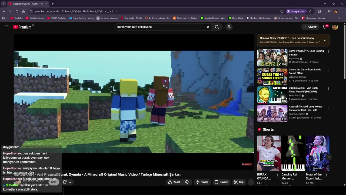Open Peter PlutaX channel link

pos(295,96)
